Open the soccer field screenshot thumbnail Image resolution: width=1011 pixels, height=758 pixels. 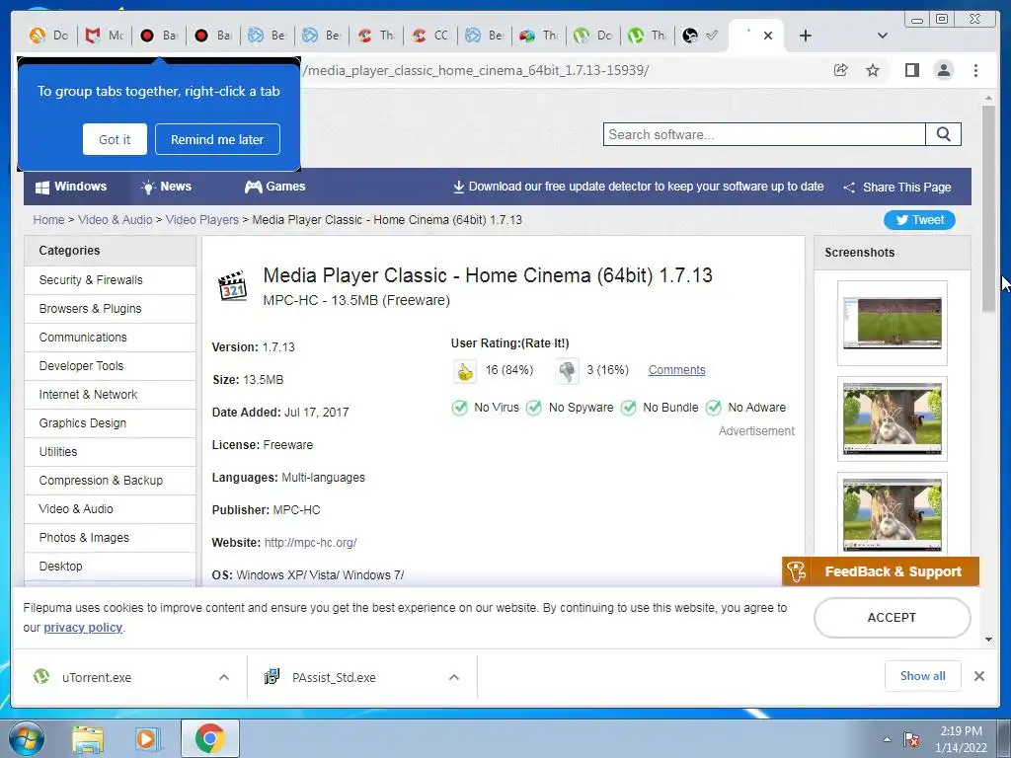[893, 323]
